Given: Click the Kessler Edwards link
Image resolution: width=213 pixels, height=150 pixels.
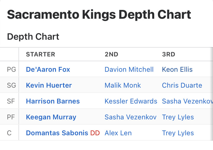Looking at the screenshot, I should pyautogui.click(x=131, y=101).
